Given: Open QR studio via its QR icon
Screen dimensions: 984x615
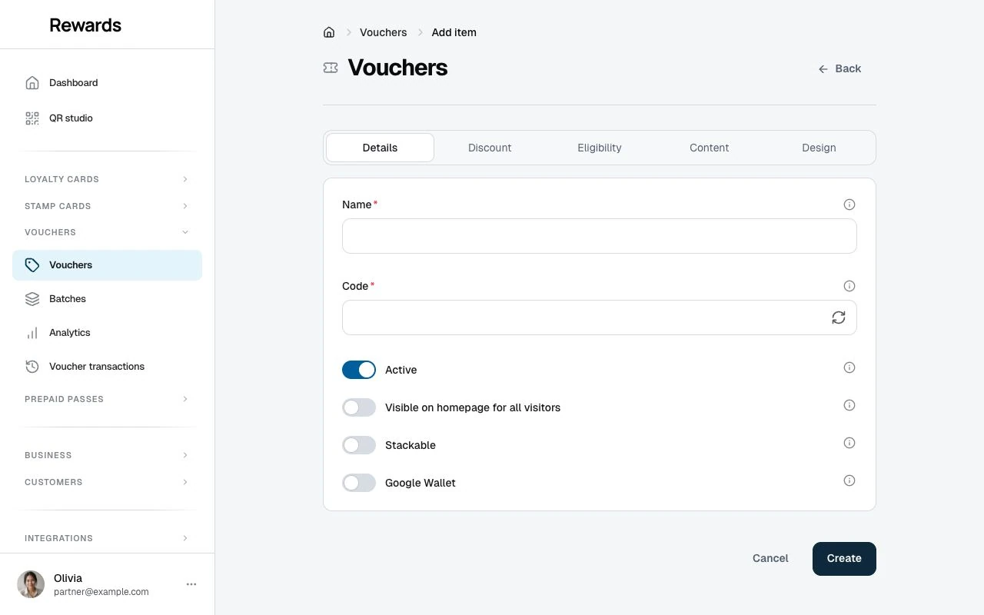Looking at the screenshot, I should coord(32,118).
